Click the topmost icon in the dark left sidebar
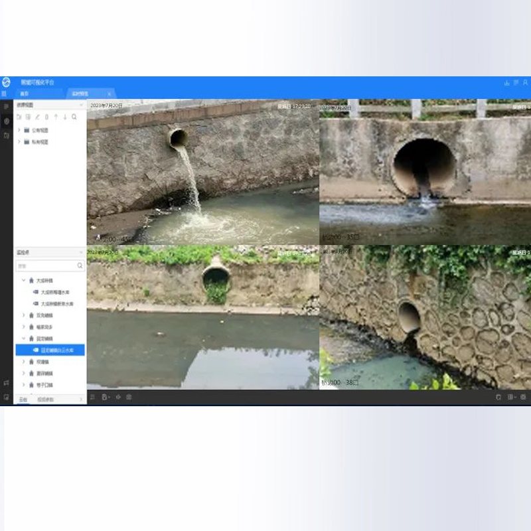Viewport: 531px width, 531px height. click(6, 107)
